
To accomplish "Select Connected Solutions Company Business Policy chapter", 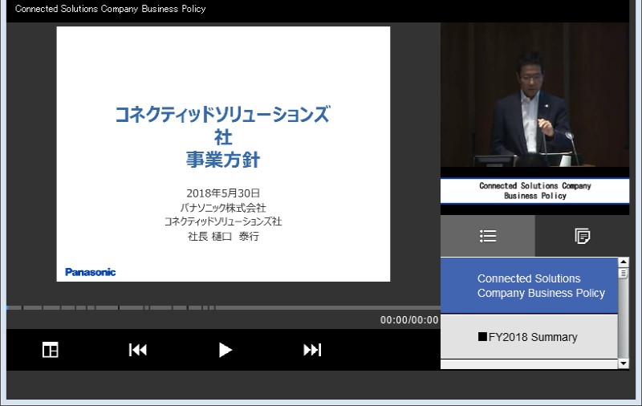I will pyautogui.click(x=529, y=286).
